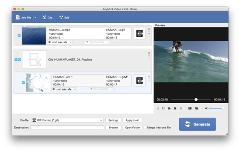
Task: Click the Open Folder button
Action: (132, 128)
